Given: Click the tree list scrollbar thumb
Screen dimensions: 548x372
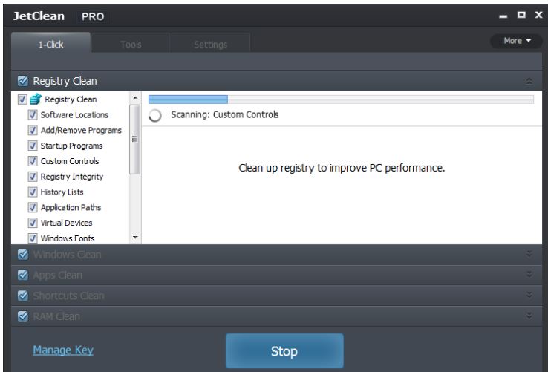Looking at the screenshot, I should click(135, 139).
